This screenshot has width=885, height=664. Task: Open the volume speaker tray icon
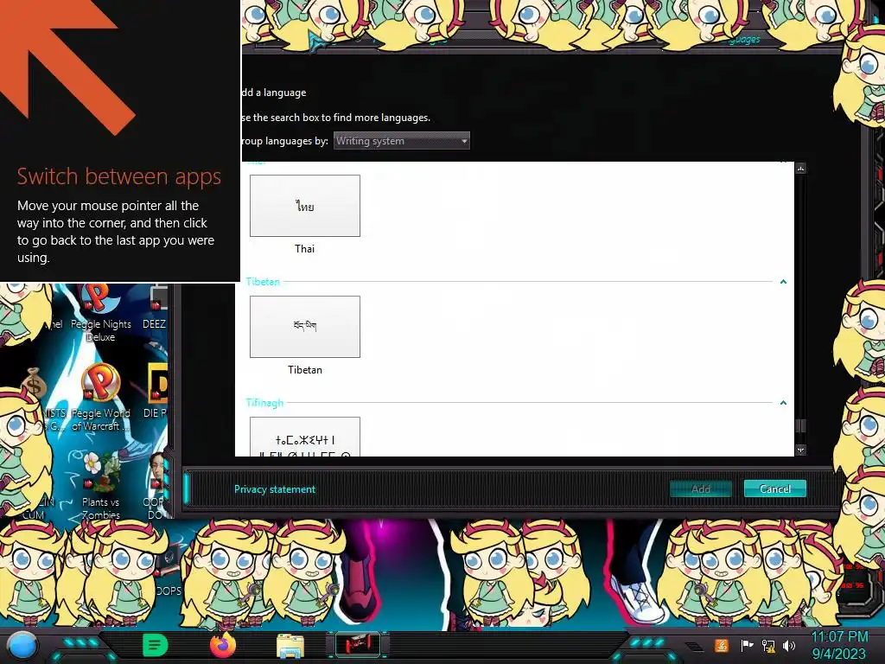click(x=789, y=645)
